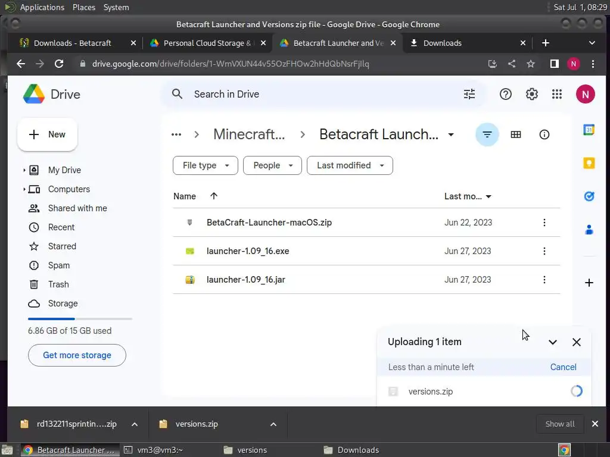This screenshot has height=457, width=610.
Task: Select the launcher-1.09_16.jar file row
Action: click(x=366, y=280)
